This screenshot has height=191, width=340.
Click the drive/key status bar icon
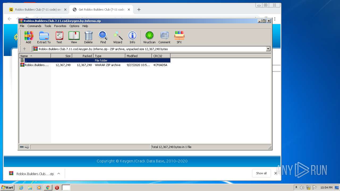tap(24, 147)
